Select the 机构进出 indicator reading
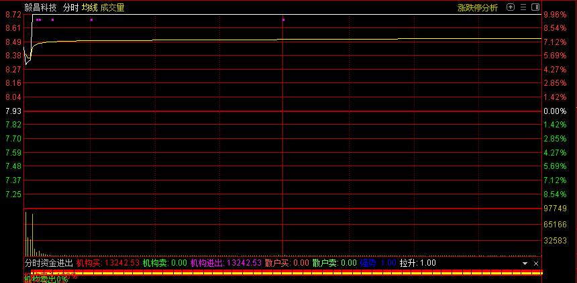 click(226, 264)
